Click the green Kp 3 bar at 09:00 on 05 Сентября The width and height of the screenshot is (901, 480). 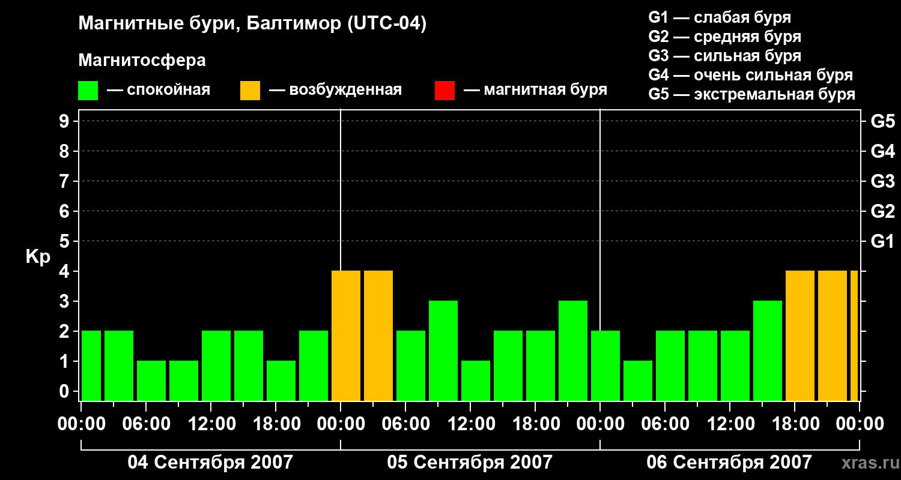click(443, 350)
